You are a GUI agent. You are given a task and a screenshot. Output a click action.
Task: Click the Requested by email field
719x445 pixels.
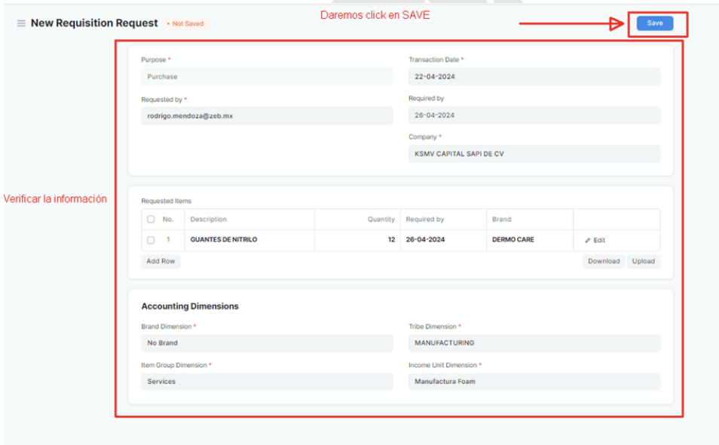267,116
